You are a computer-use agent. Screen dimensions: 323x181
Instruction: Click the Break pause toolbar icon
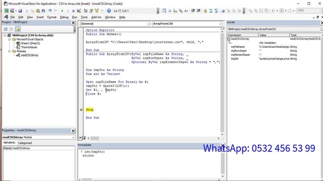(68, 11)
